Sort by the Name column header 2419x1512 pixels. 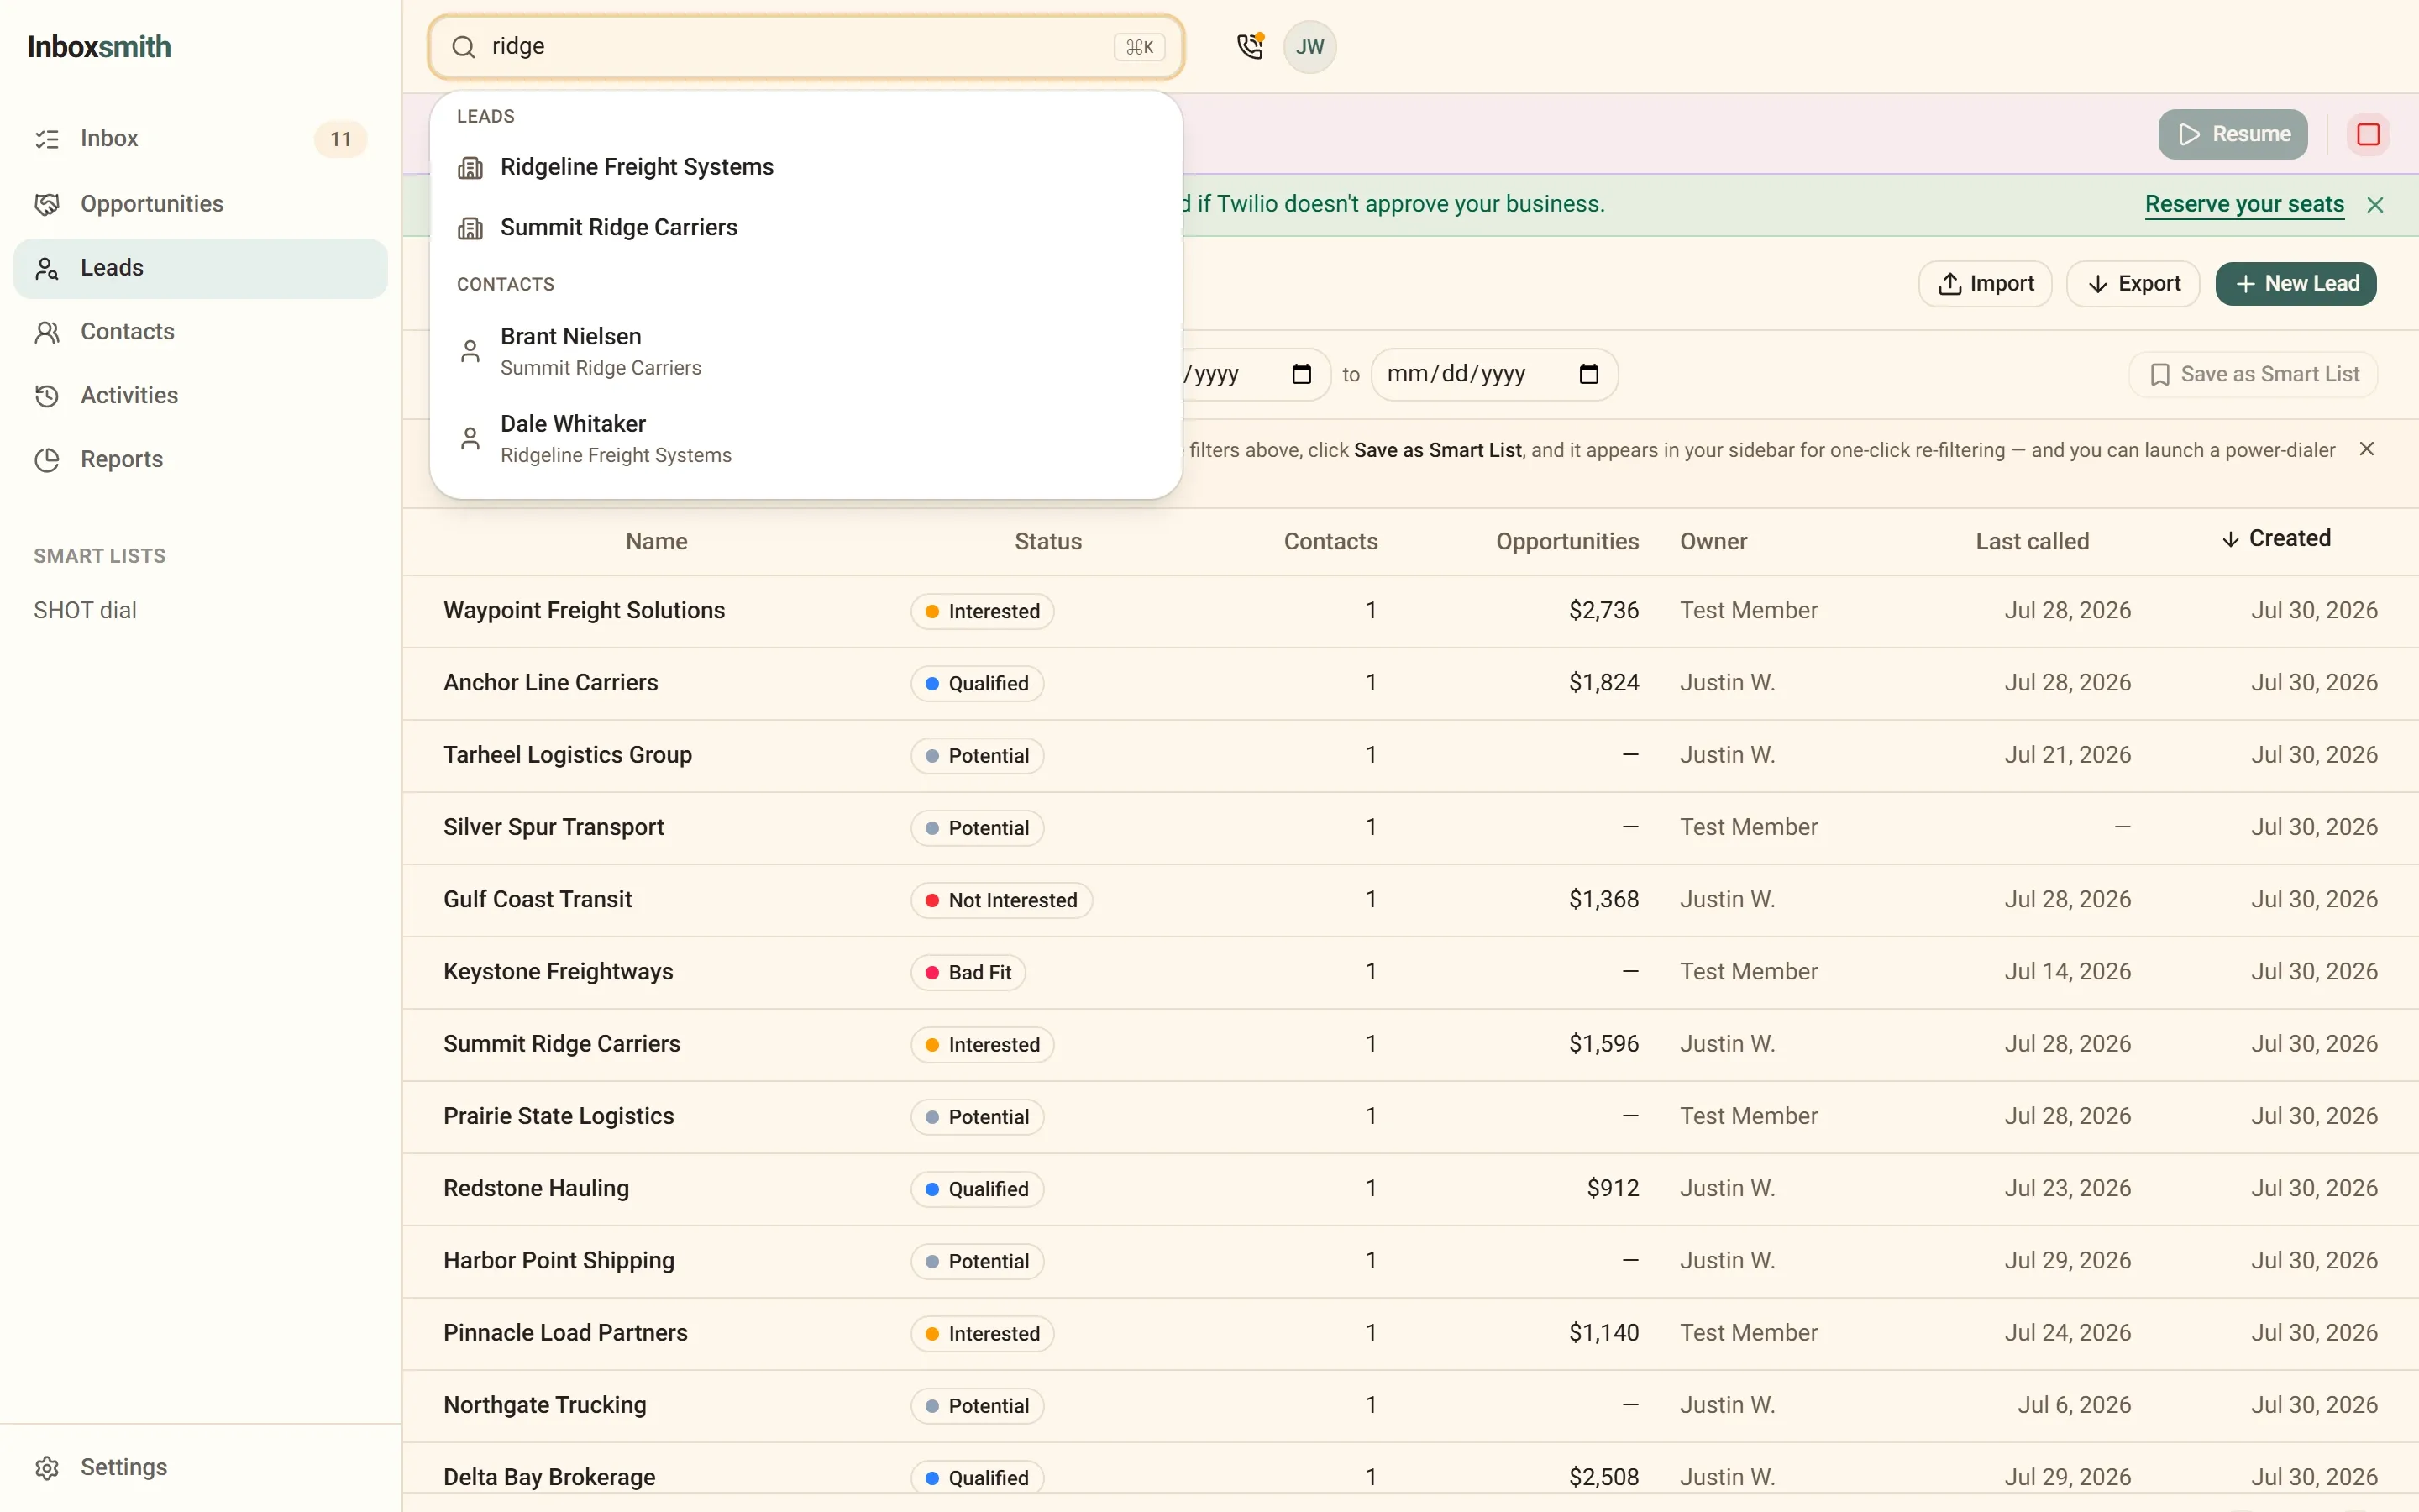[657, 542]
